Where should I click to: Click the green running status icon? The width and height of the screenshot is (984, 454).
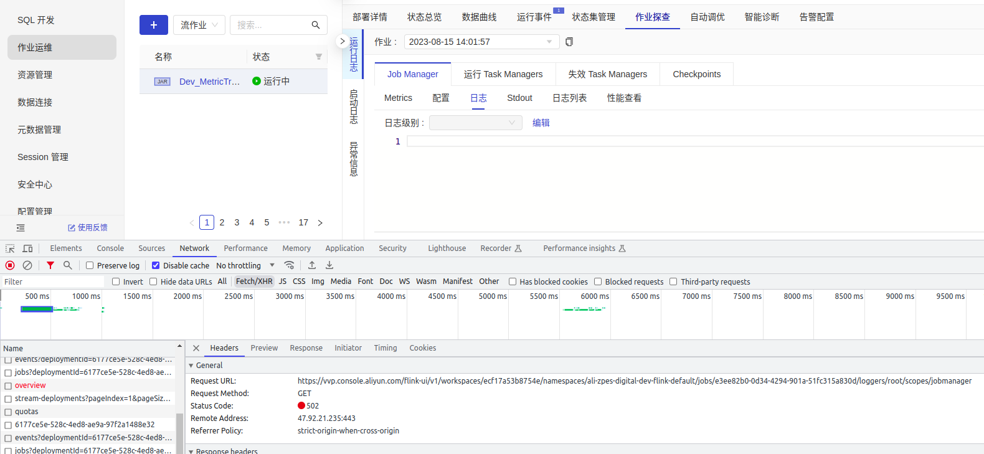point(257,81)
